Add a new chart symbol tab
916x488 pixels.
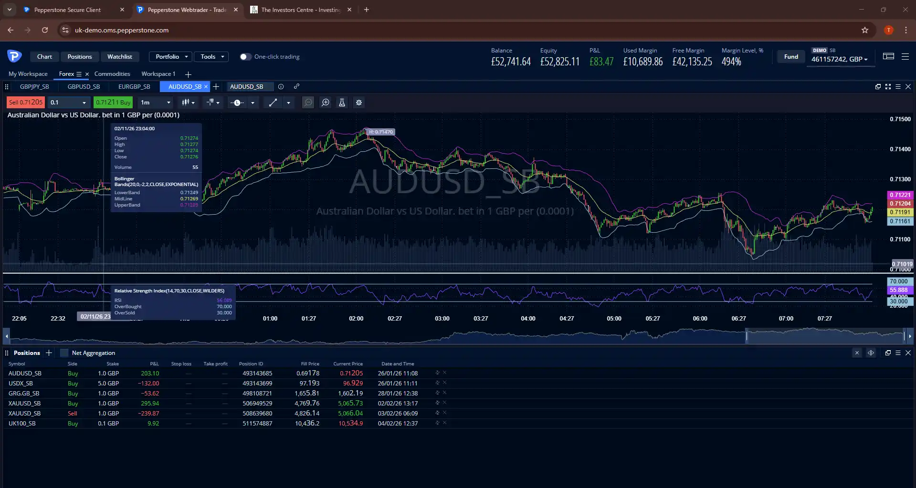(216, 86)
